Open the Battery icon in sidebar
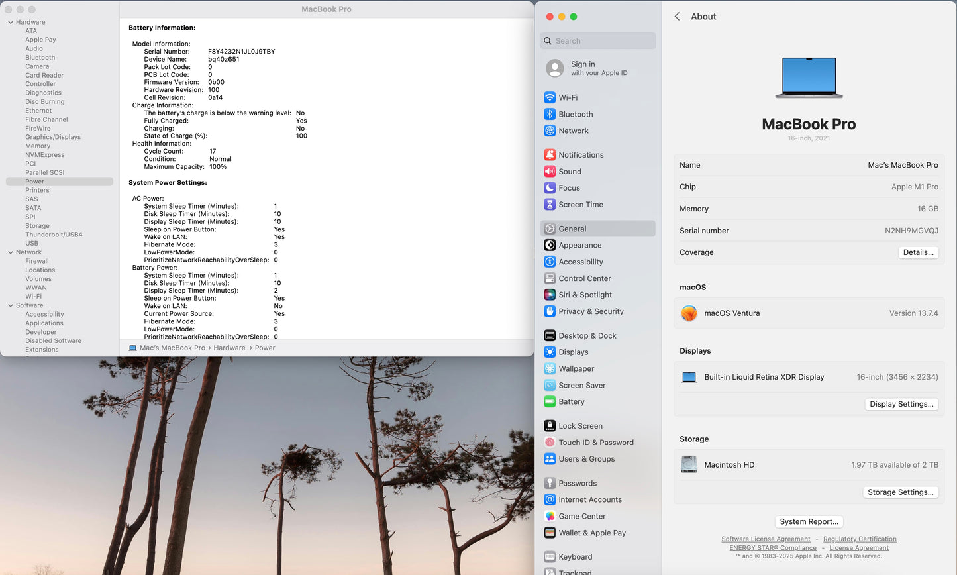This screenshot has height=575, width=957. pyautogui.click(x=550, y=402)
